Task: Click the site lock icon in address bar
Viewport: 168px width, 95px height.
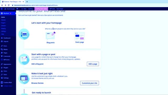Action: (13, 5)
